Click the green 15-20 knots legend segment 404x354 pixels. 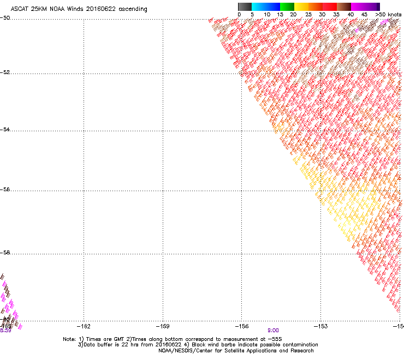(287, 7)
